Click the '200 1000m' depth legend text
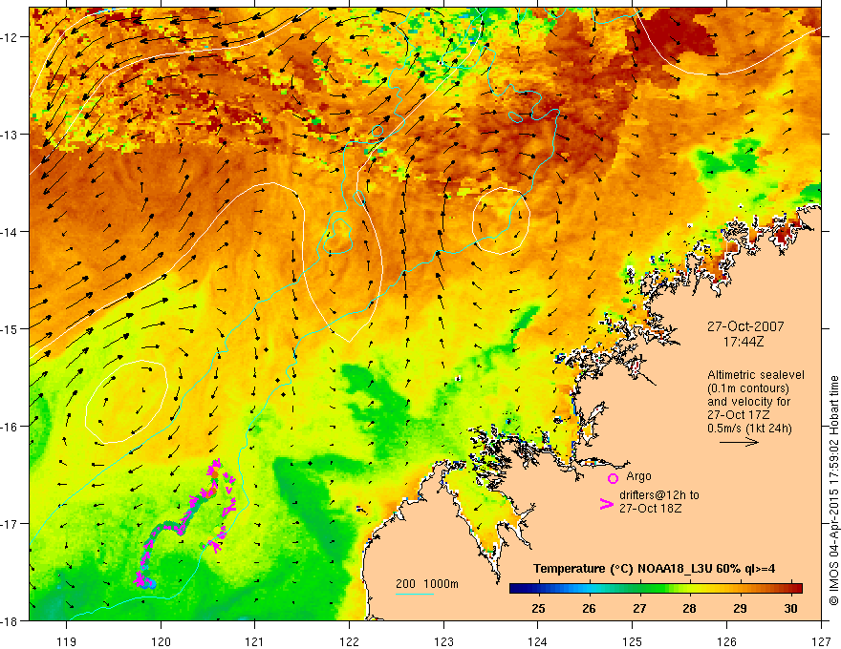The image size is (841, 649). click(x=427, y=584)
